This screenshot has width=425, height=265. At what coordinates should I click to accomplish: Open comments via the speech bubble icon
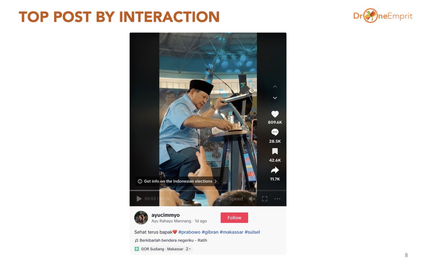275,132
